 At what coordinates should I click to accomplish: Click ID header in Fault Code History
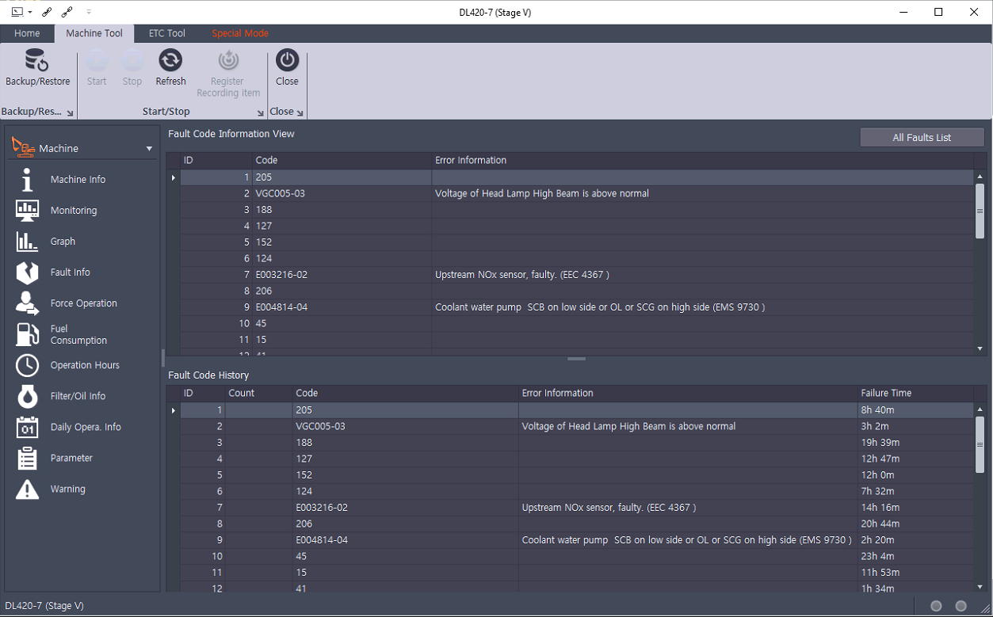click(203, 393)
